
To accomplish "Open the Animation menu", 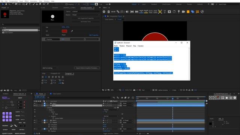I will tap(33, 1).
